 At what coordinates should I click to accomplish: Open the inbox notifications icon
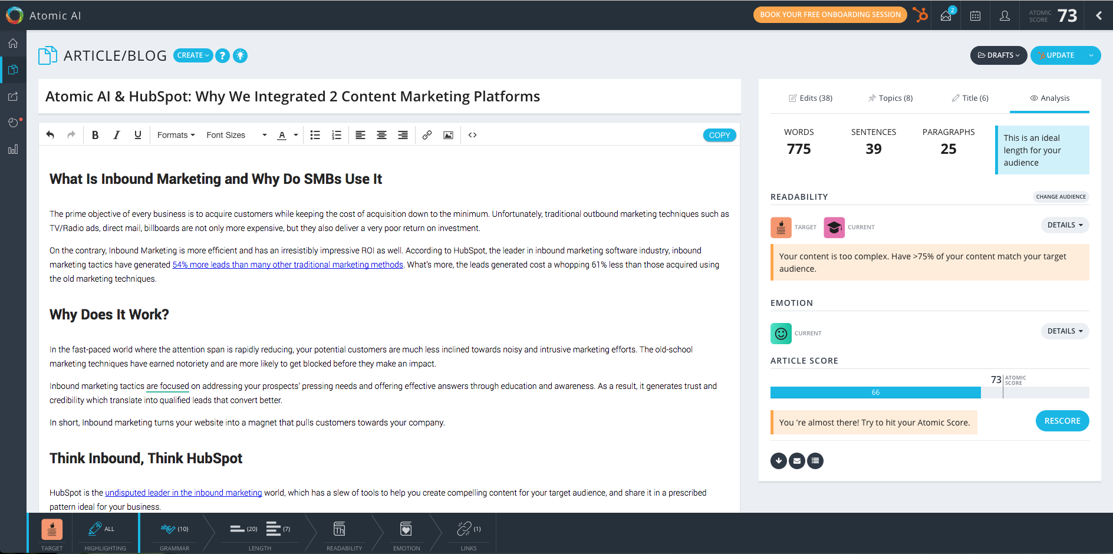946,15
